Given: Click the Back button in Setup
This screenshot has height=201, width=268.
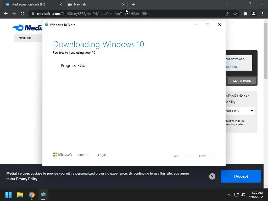Looking at the screenshot, I should 175,156.
